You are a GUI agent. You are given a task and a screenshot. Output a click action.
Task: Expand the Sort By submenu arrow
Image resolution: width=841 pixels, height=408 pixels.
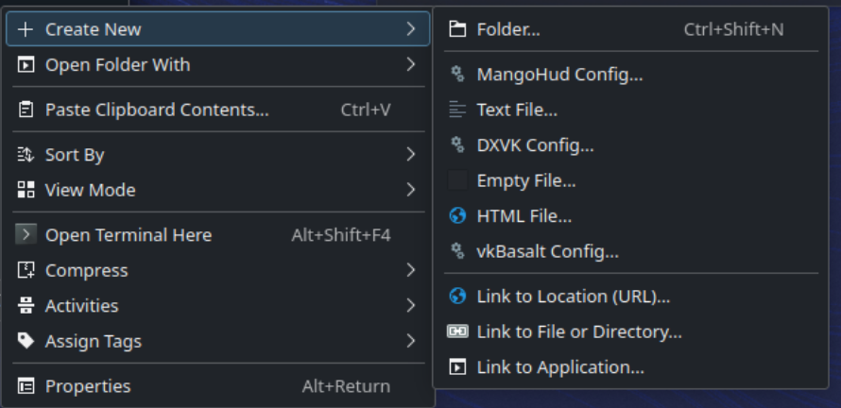pos(411,155)
